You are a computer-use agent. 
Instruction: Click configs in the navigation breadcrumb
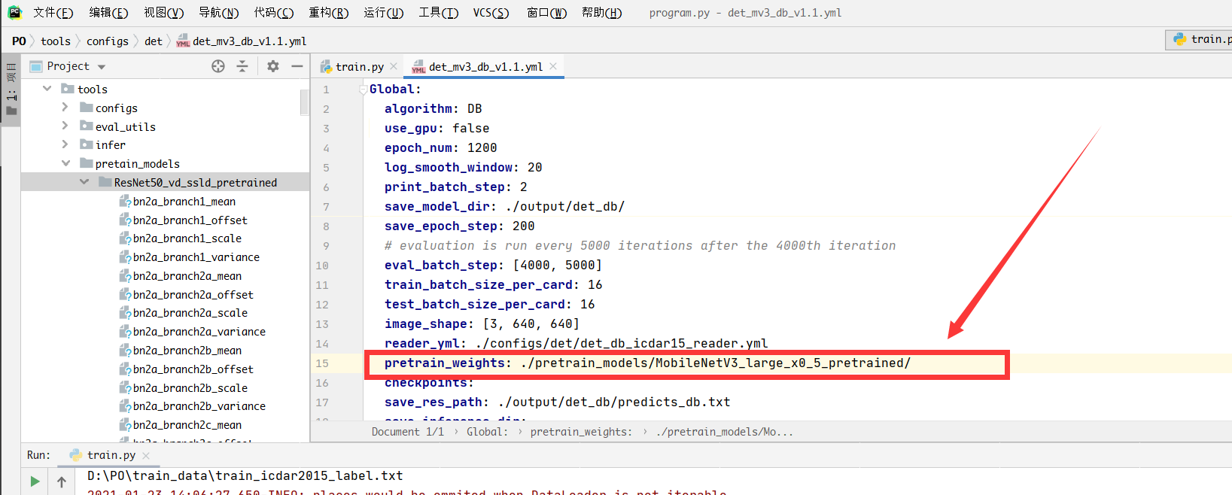click(108, 41)
